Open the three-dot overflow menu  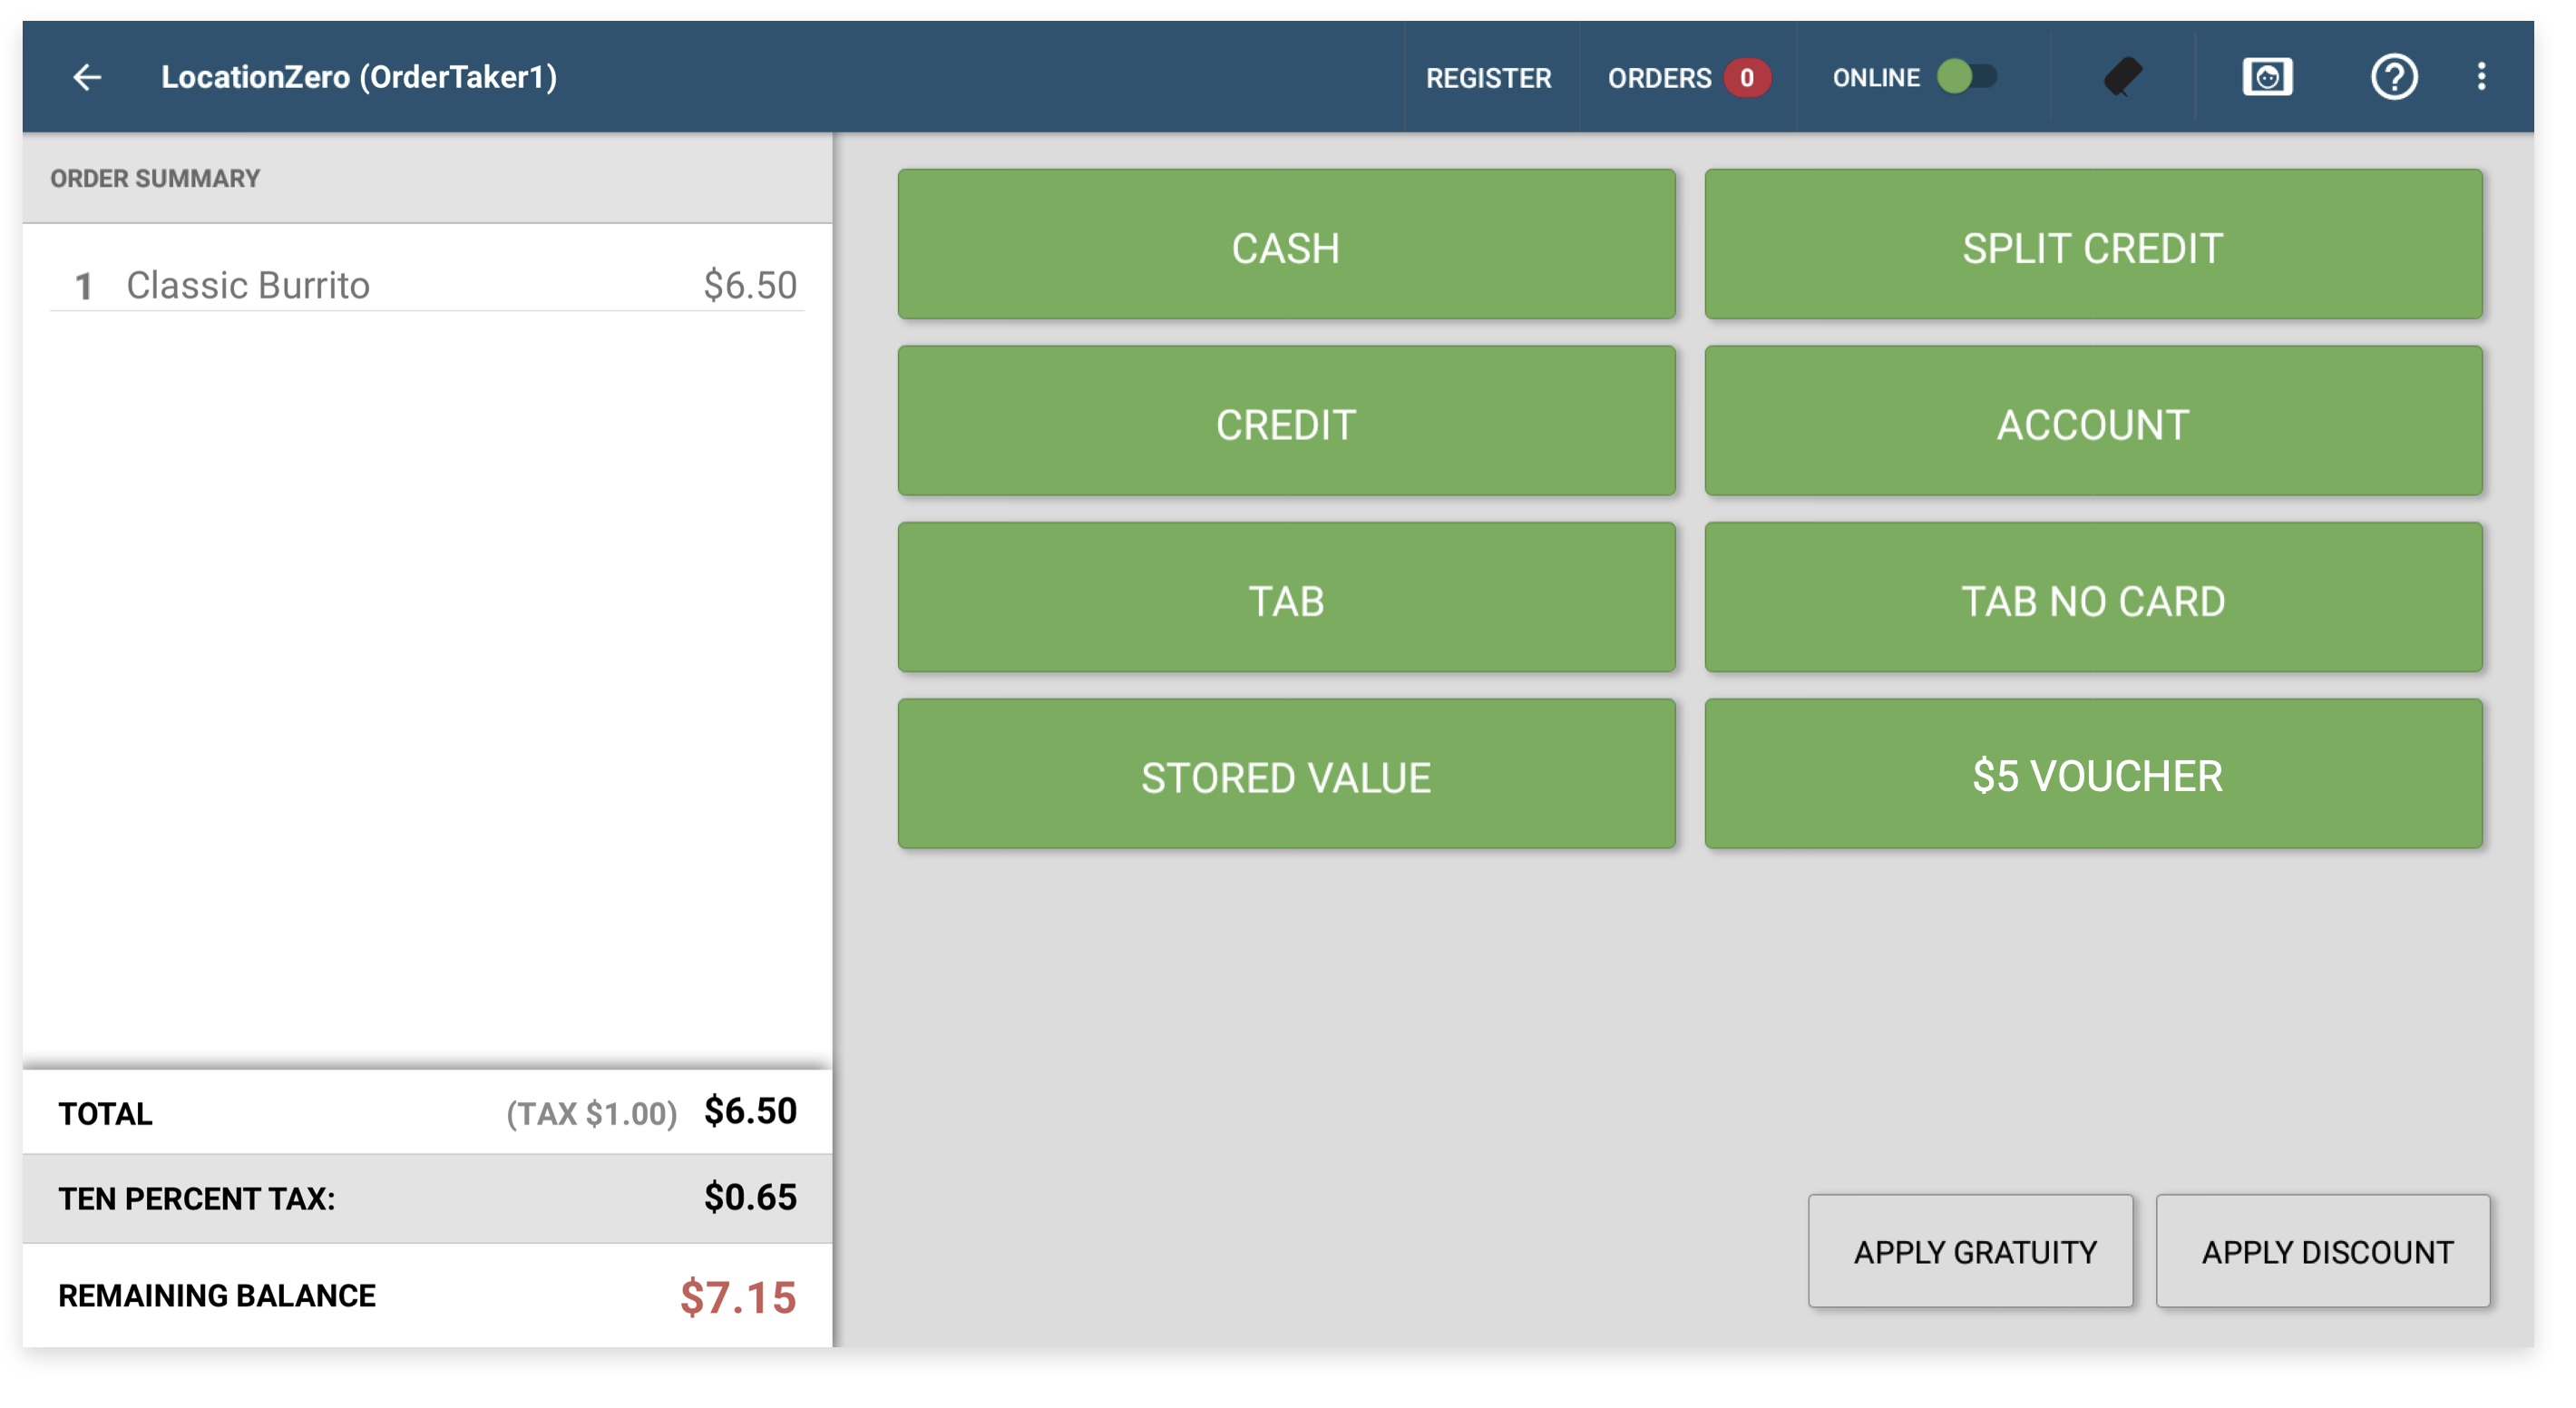(2481, 77)
